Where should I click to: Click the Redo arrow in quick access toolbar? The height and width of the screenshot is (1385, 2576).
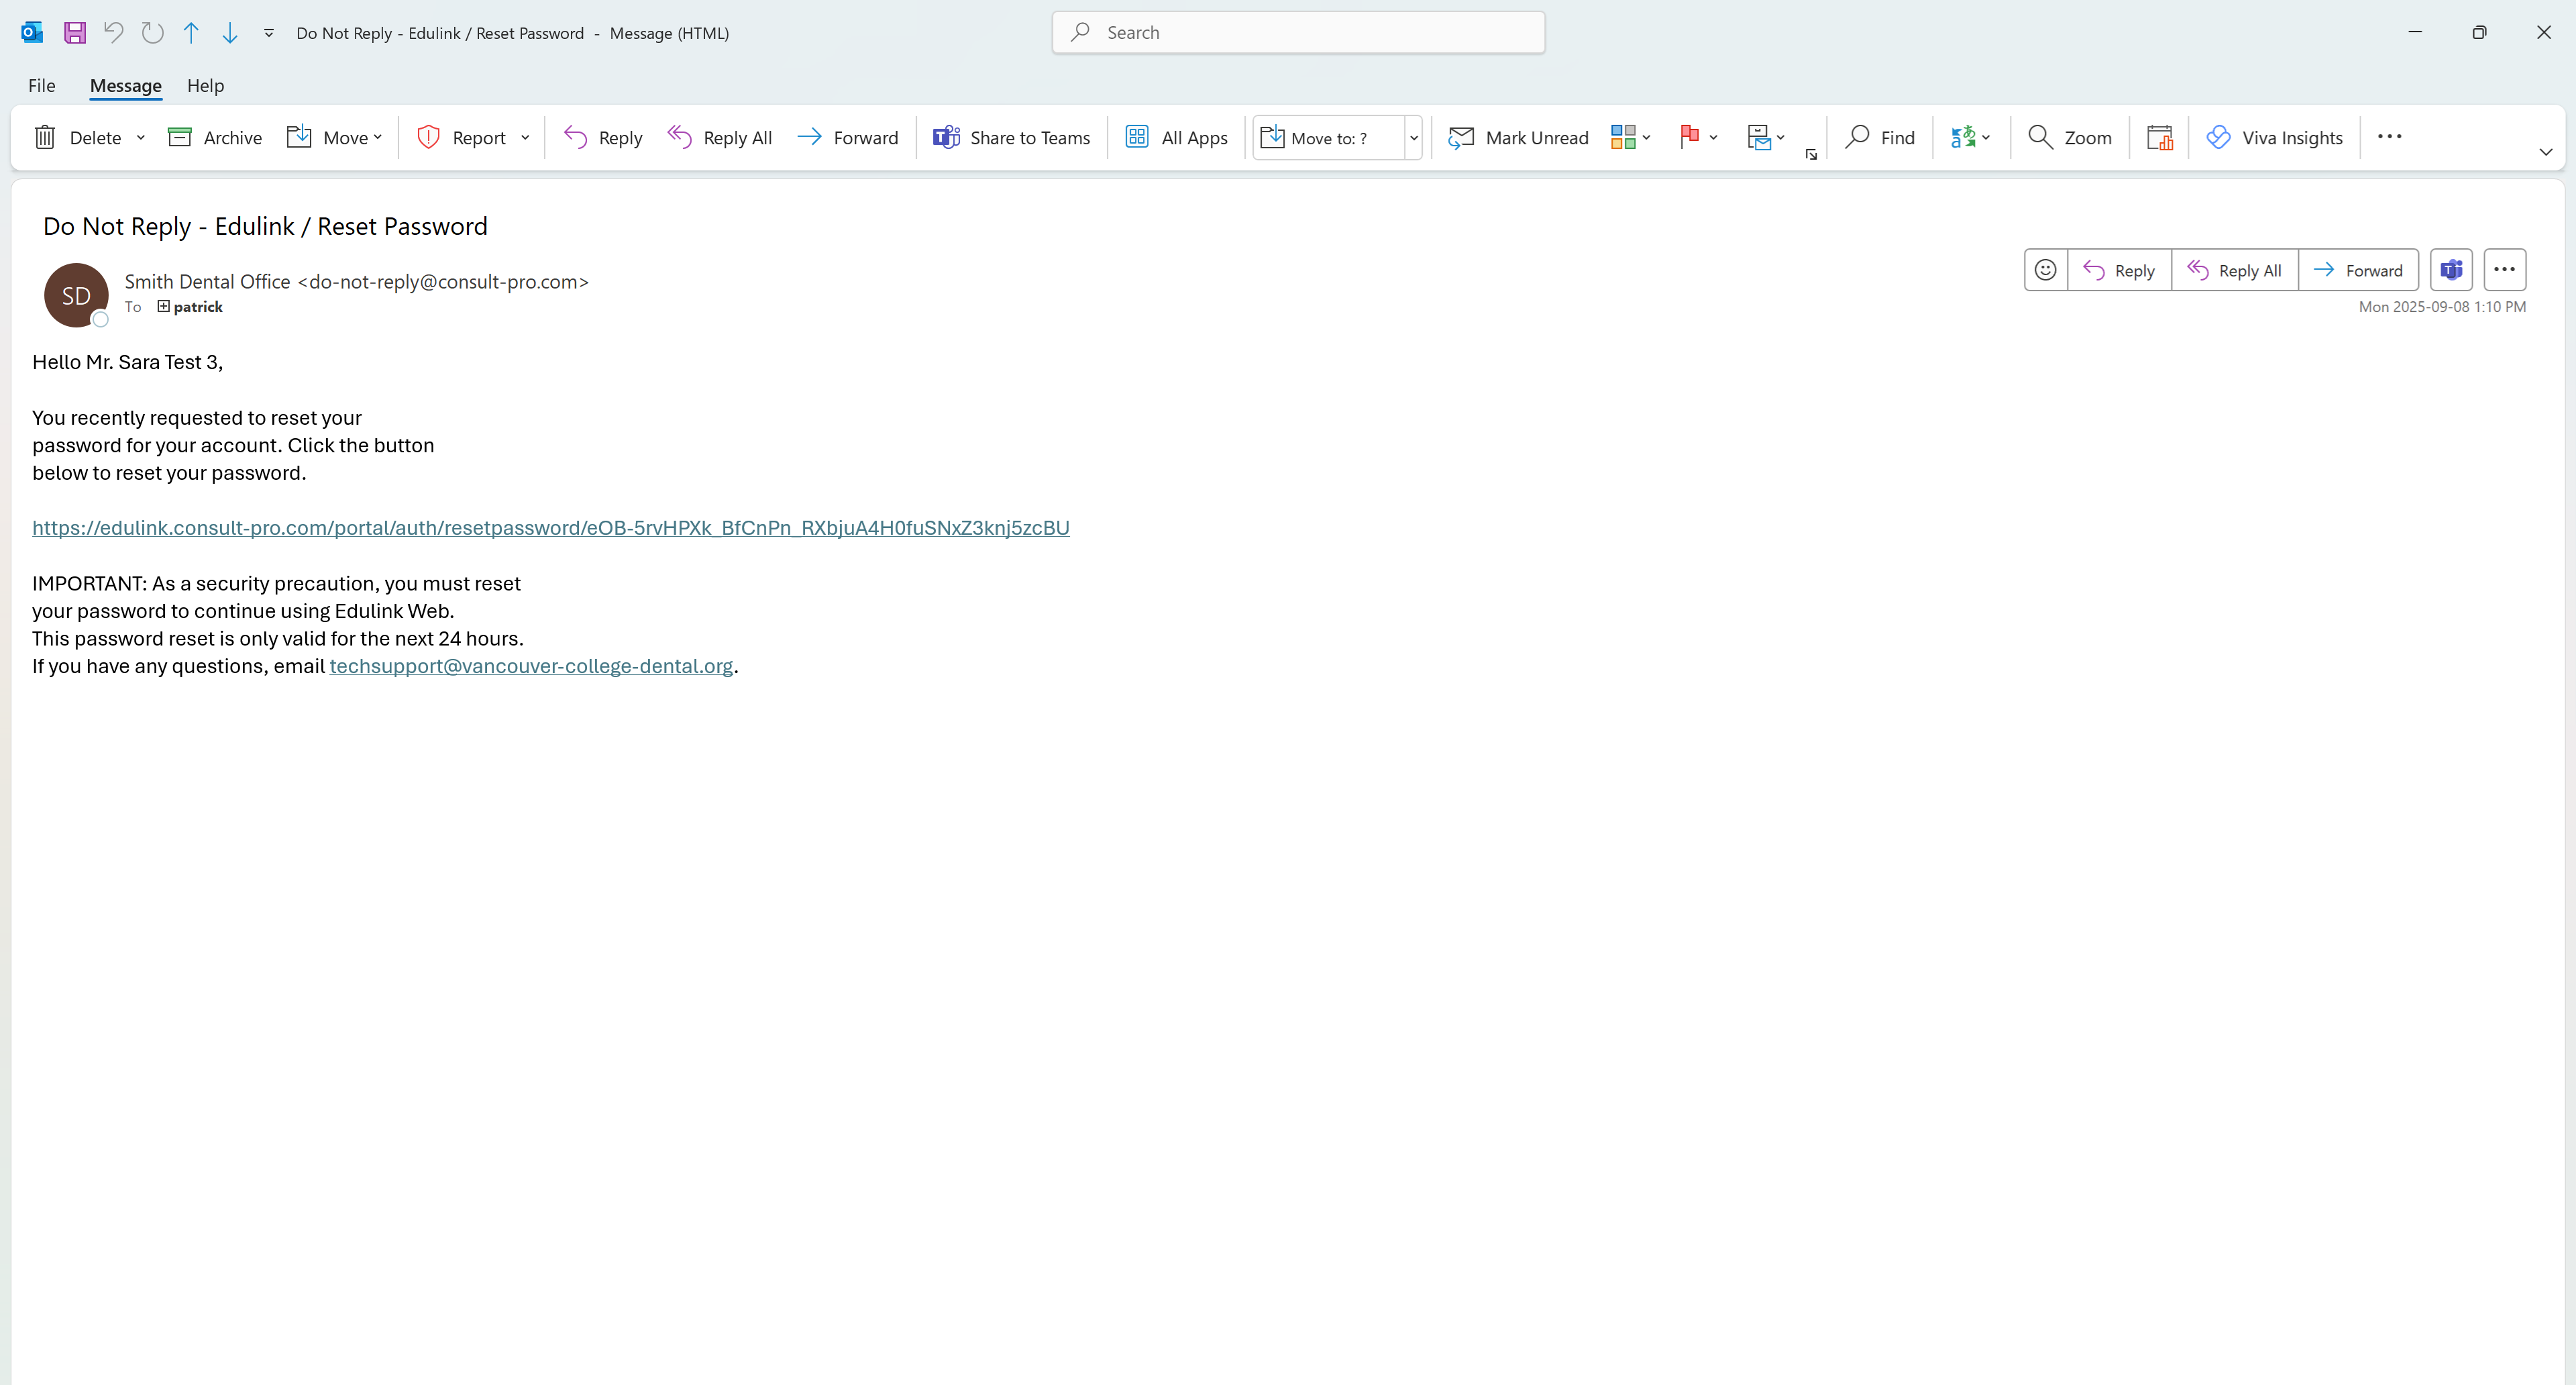click(x=153, y=32)
